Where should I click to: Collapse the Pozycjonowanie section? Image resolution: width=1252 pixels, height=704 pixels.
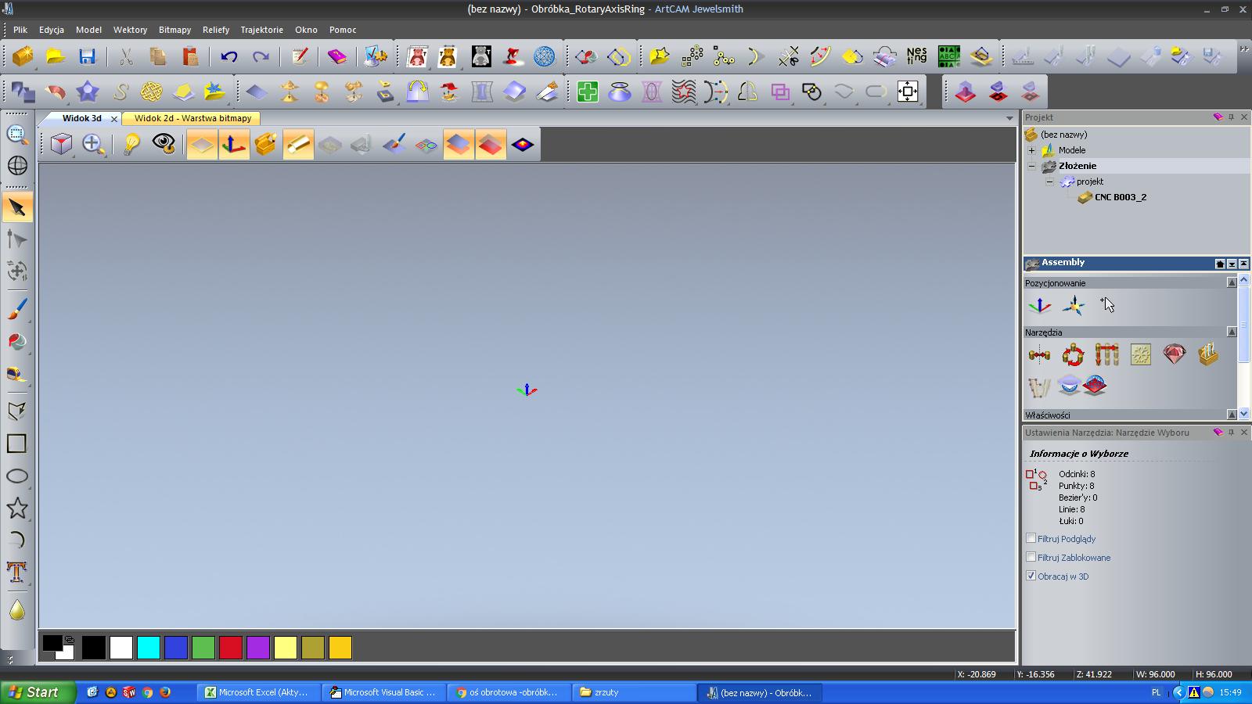[1232, 282]
